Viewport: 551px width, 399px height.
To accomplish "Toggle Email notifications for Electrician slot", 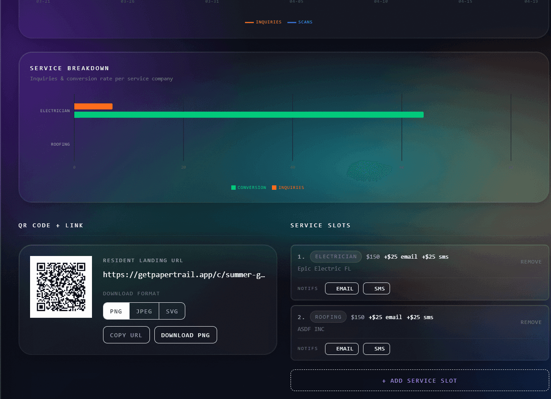I will tap(342, 289).
